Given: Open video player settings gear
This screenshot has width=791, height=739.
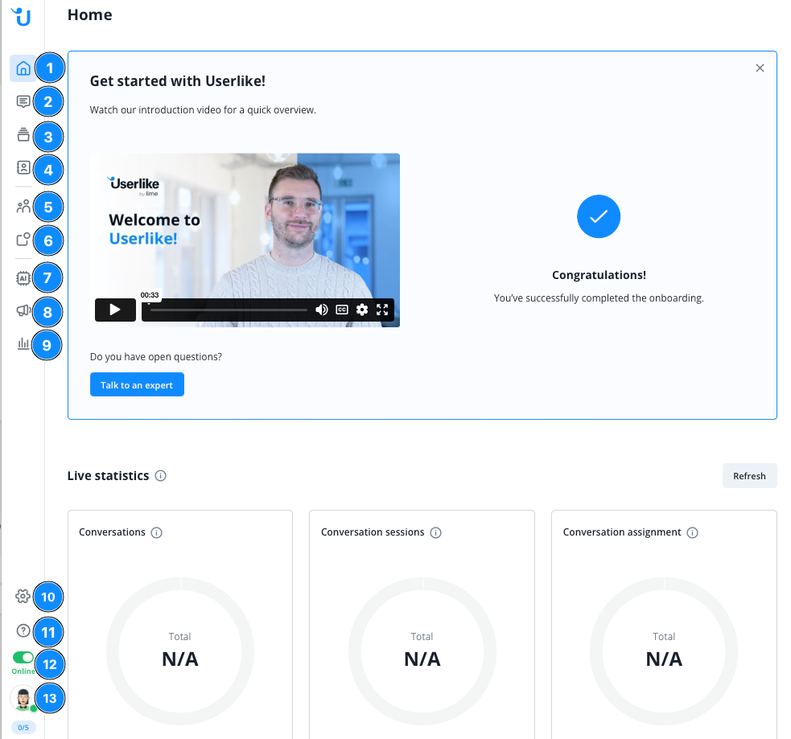Looking at the screenshot, I should 361,310.
